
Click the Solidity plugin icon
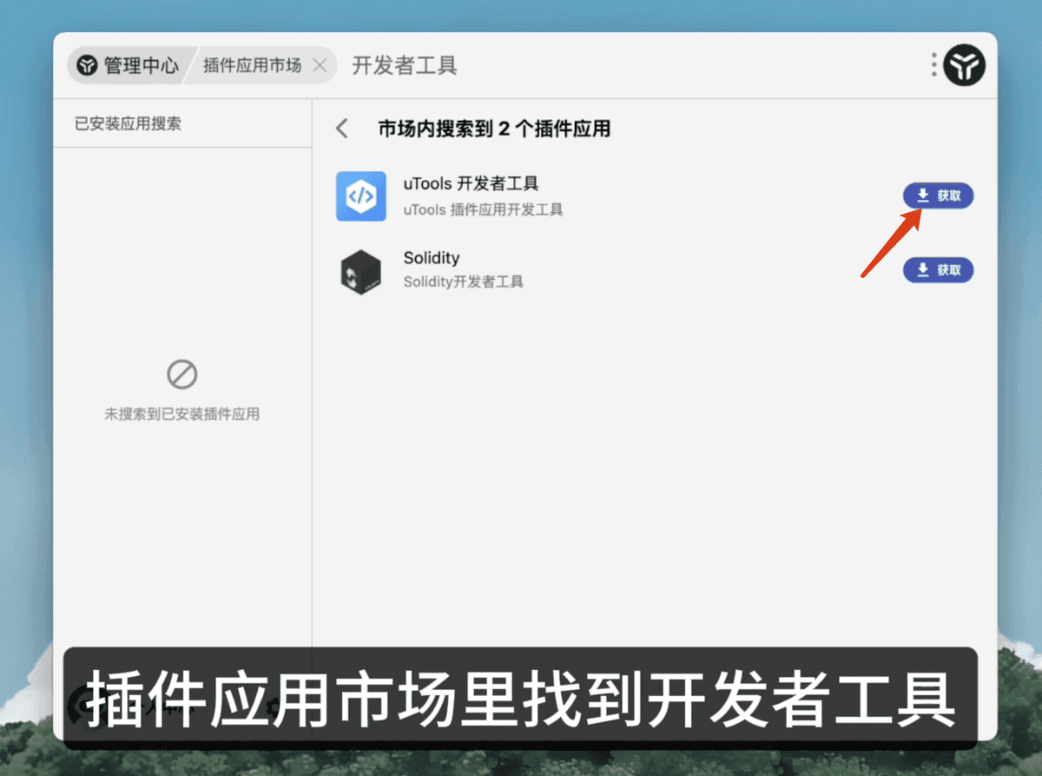pos(360,272)
